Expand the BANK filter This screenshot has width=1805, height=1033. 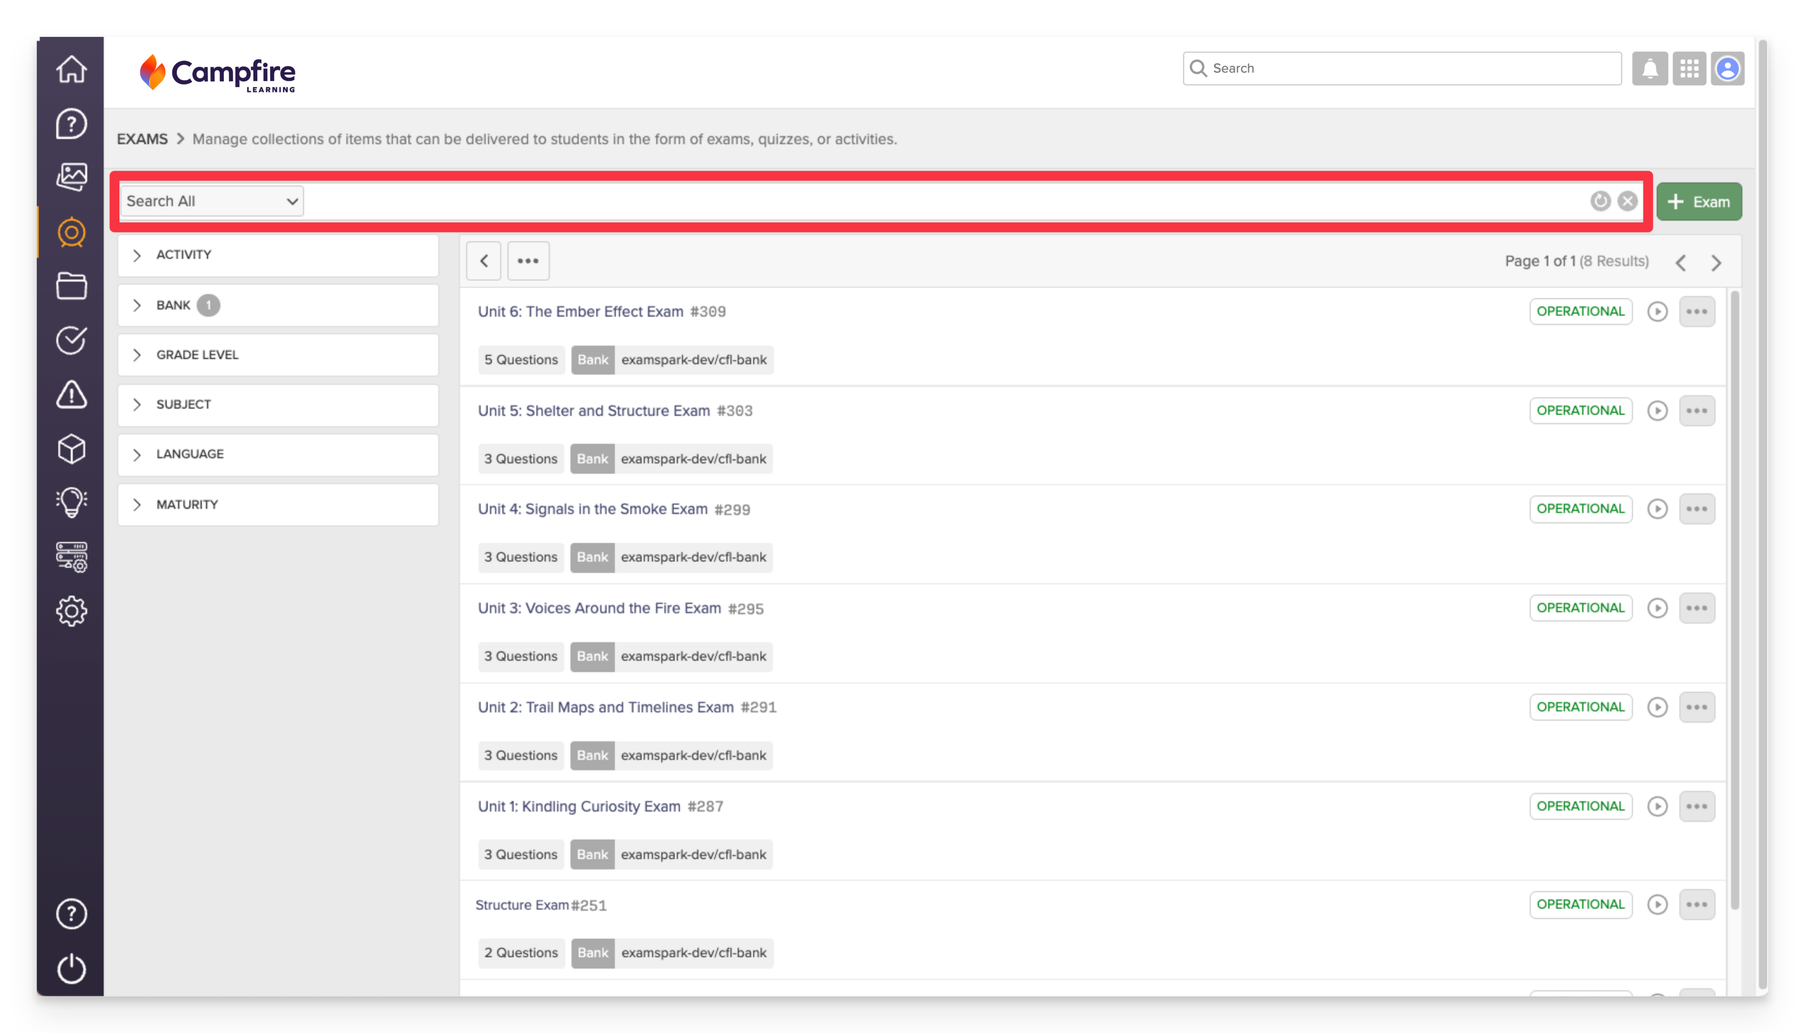click(278, 305)
